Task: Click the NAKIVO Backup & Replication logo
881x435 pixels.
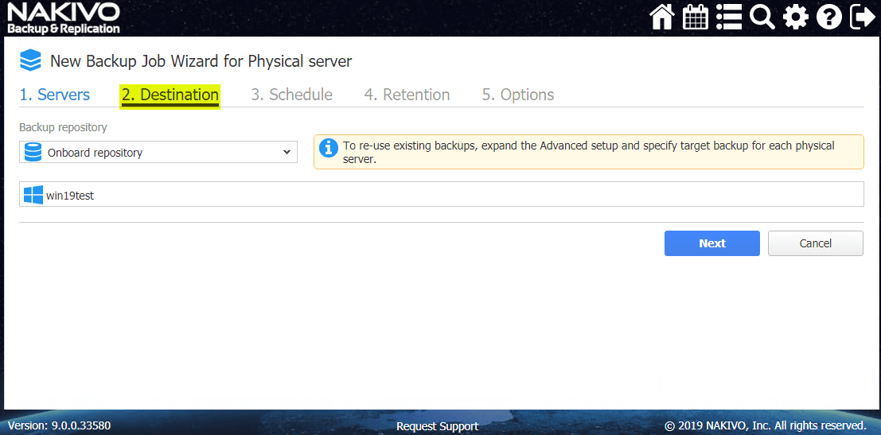Action: [64, 18]
